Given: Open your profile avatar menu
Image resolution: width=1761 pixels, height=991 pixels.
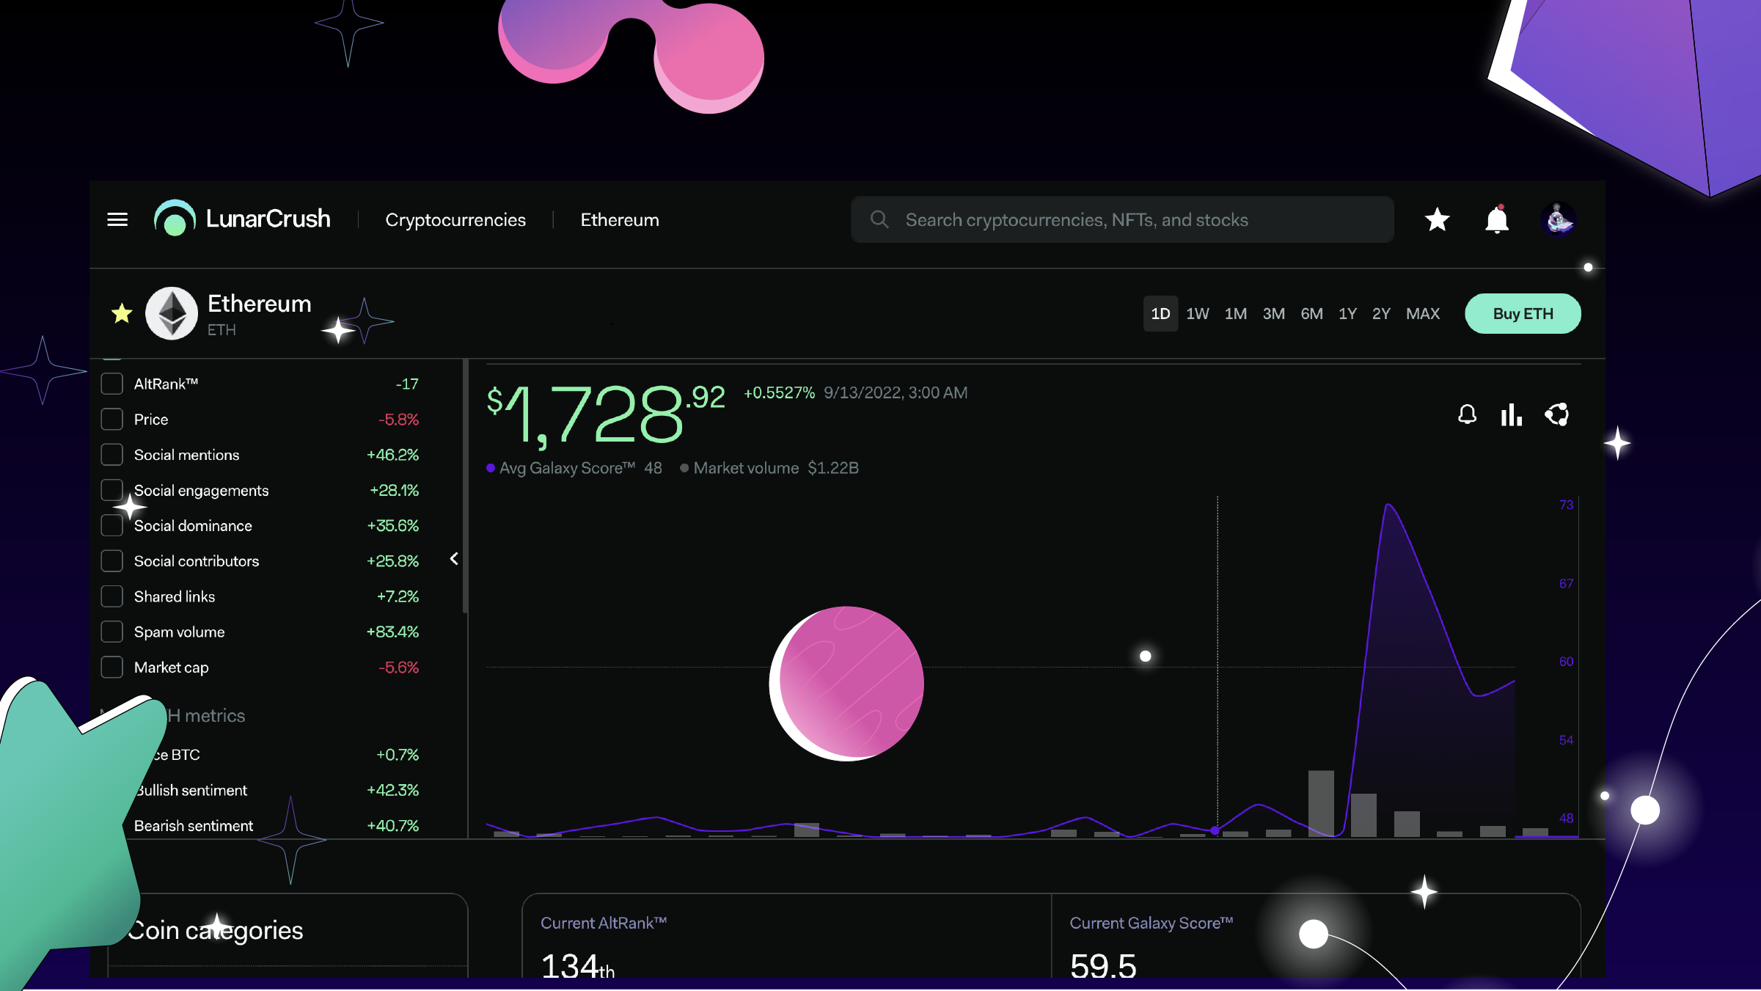Looking at the screenshot, I should coord(1559,219).
